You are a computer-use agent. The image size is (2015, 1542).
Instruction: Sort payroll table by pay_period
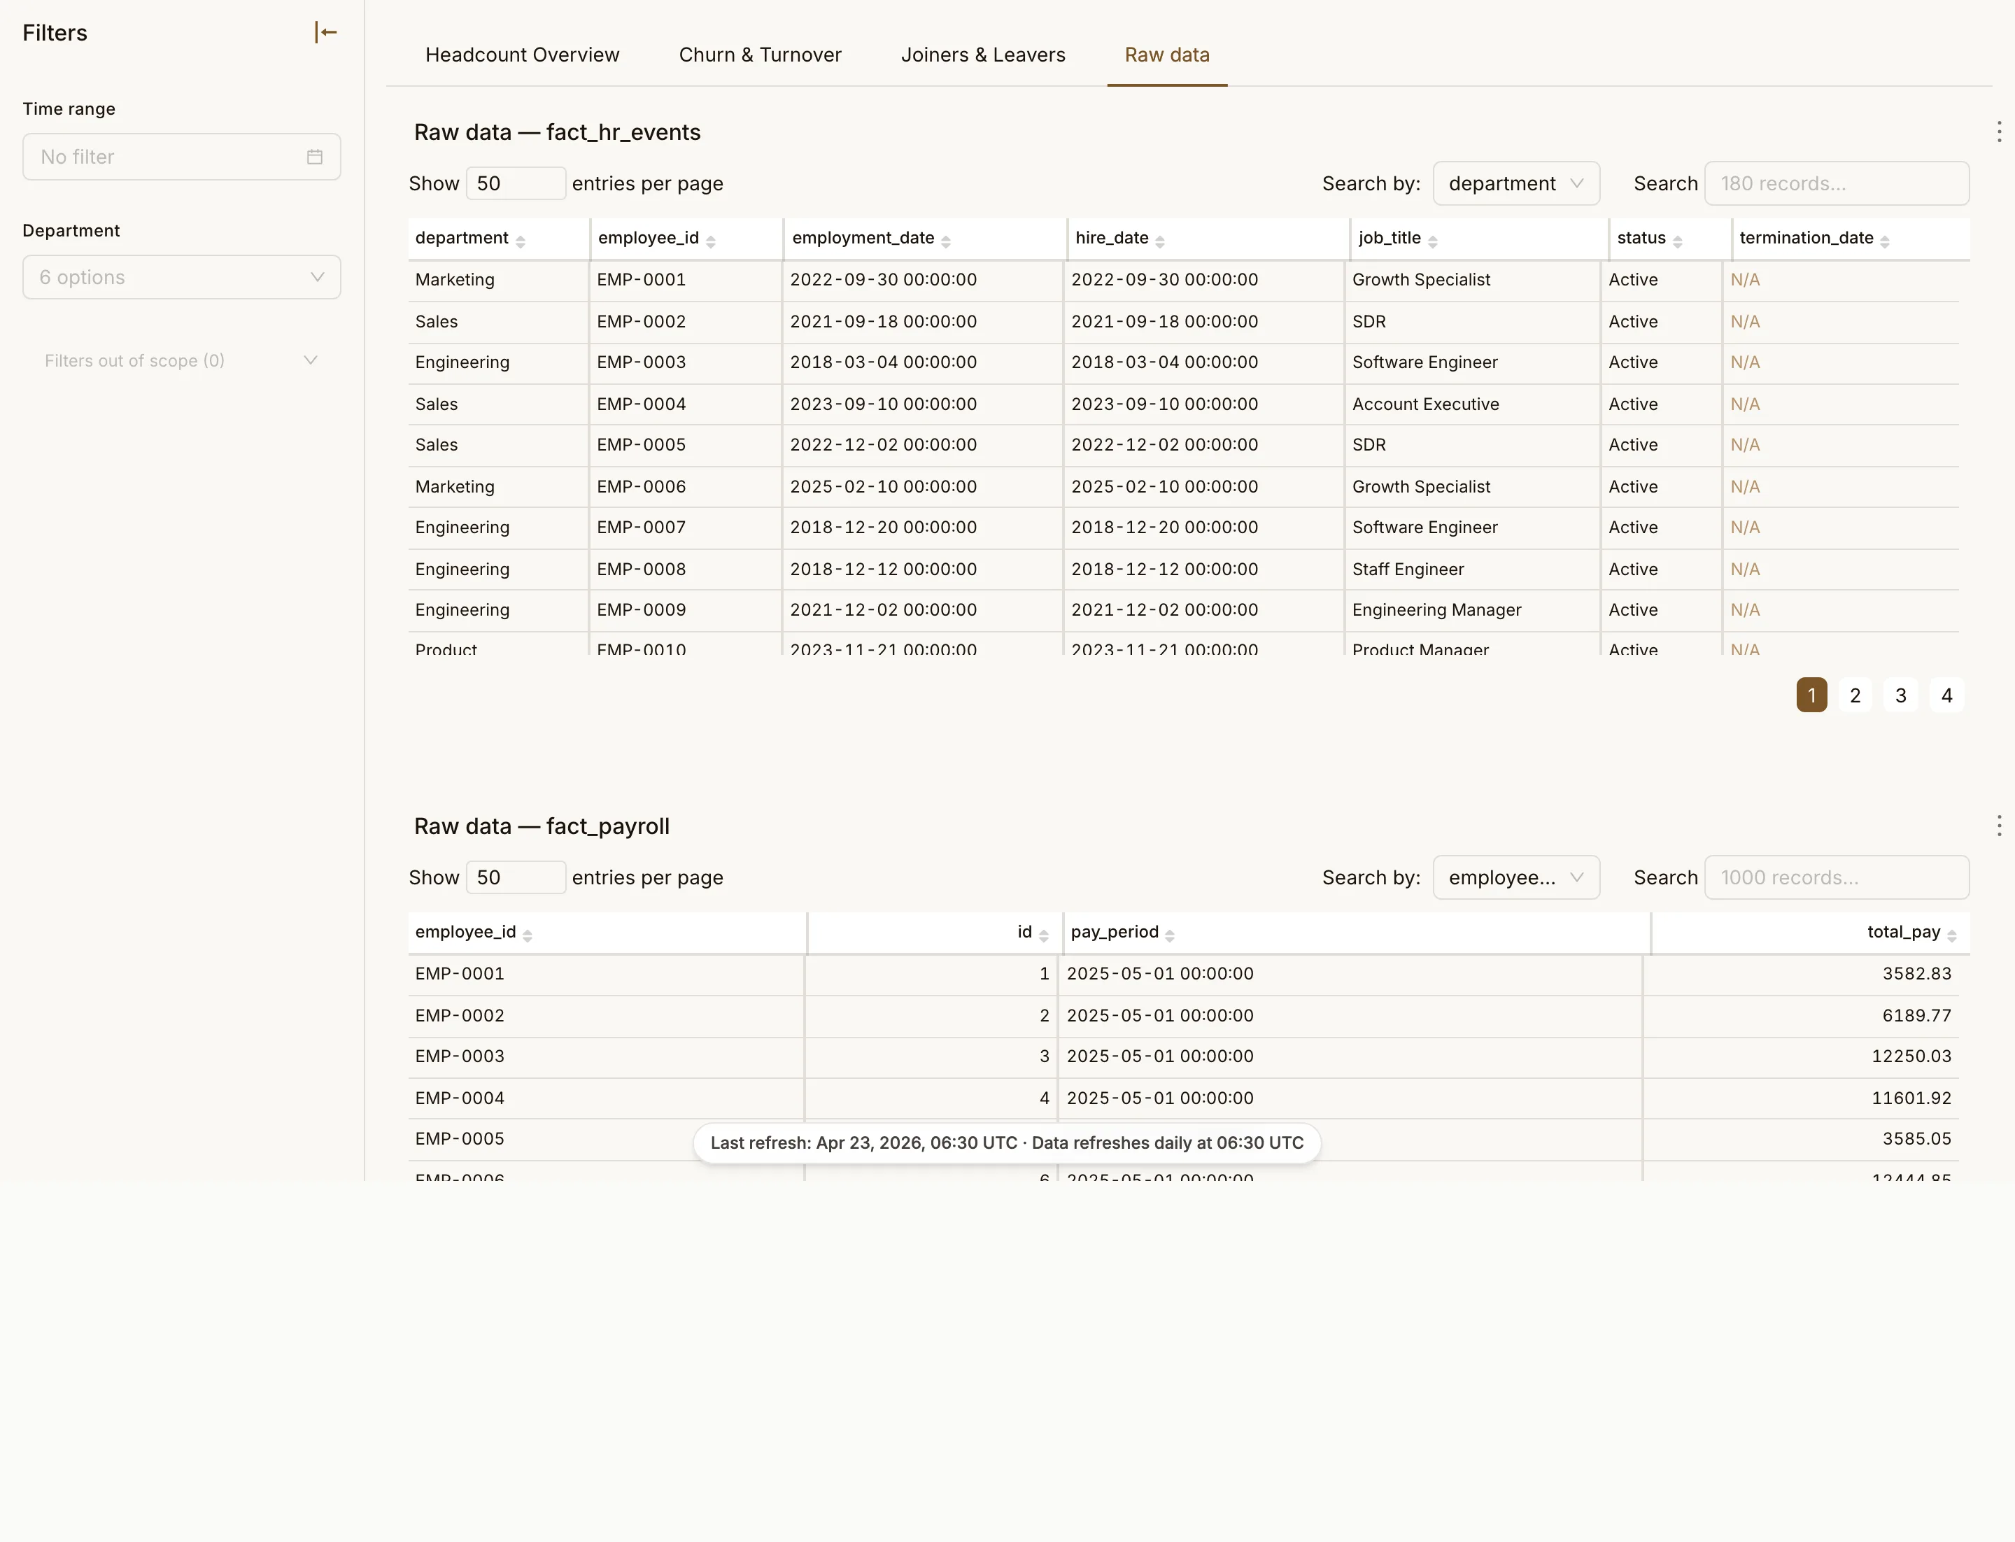point(1170,935)
